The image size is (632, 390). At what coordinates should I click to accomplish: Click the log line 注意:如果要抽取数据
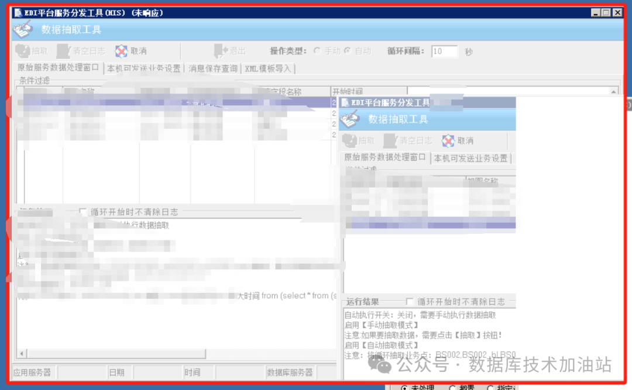(423, 335)
